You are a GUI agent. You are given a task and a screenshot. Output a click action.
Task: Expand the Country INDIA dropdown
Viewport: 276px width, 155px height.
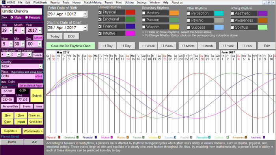click(x=41, y=66)
